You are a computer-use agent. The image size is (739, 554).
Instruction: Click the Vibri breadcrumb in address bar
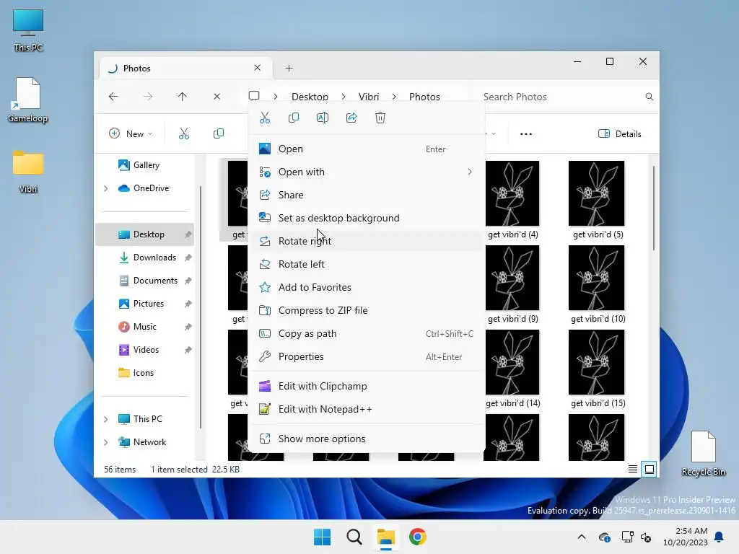click(x=369, y=97)
